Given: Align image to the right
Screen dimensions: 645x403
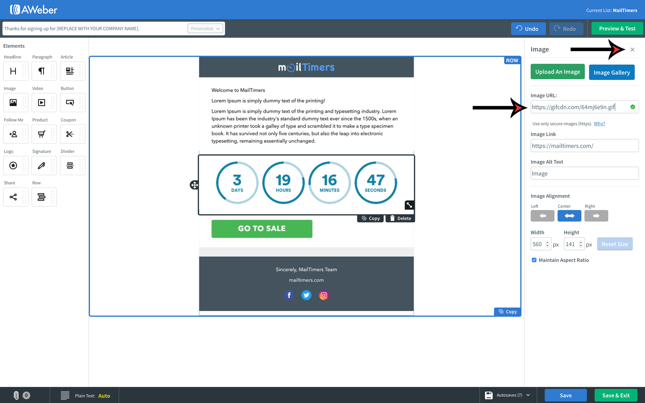Looking at the screenshot, I should [596, 216].
